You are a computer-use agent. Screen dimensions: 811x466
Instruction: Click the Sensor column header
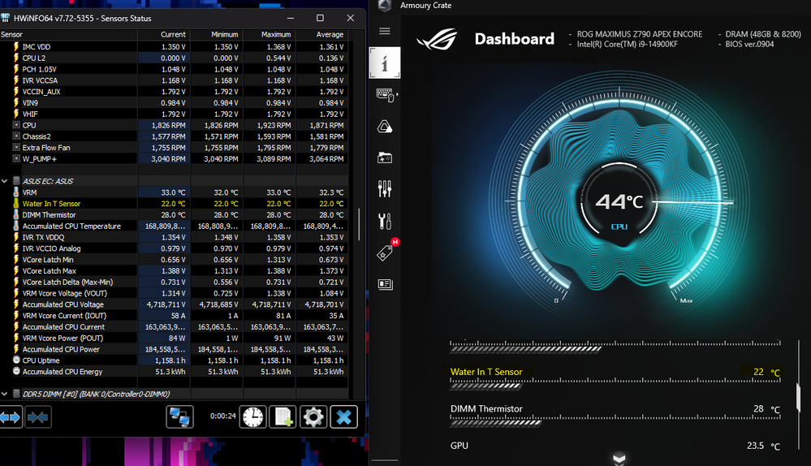click(x=69, y=35)
